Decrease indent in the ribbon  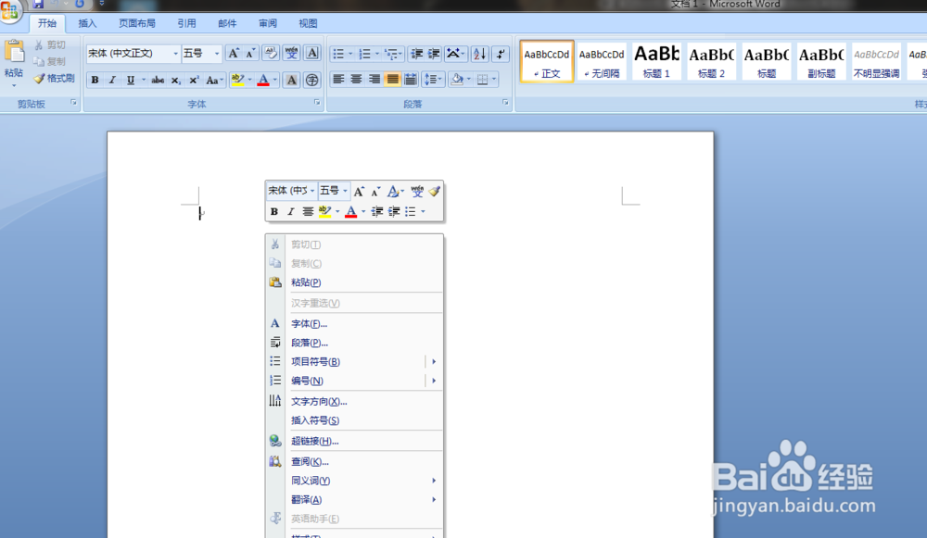(417, 54)
